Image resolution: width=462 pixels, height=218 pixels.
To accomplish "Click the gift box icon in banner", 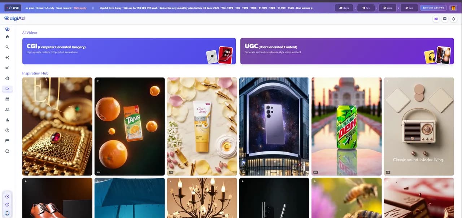I will (453, 8).
